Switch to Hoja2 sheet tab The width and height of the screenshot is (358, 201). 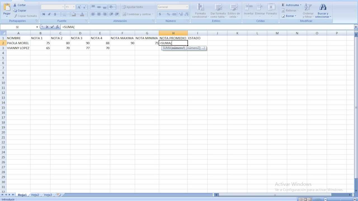click(x=35, y=195)
